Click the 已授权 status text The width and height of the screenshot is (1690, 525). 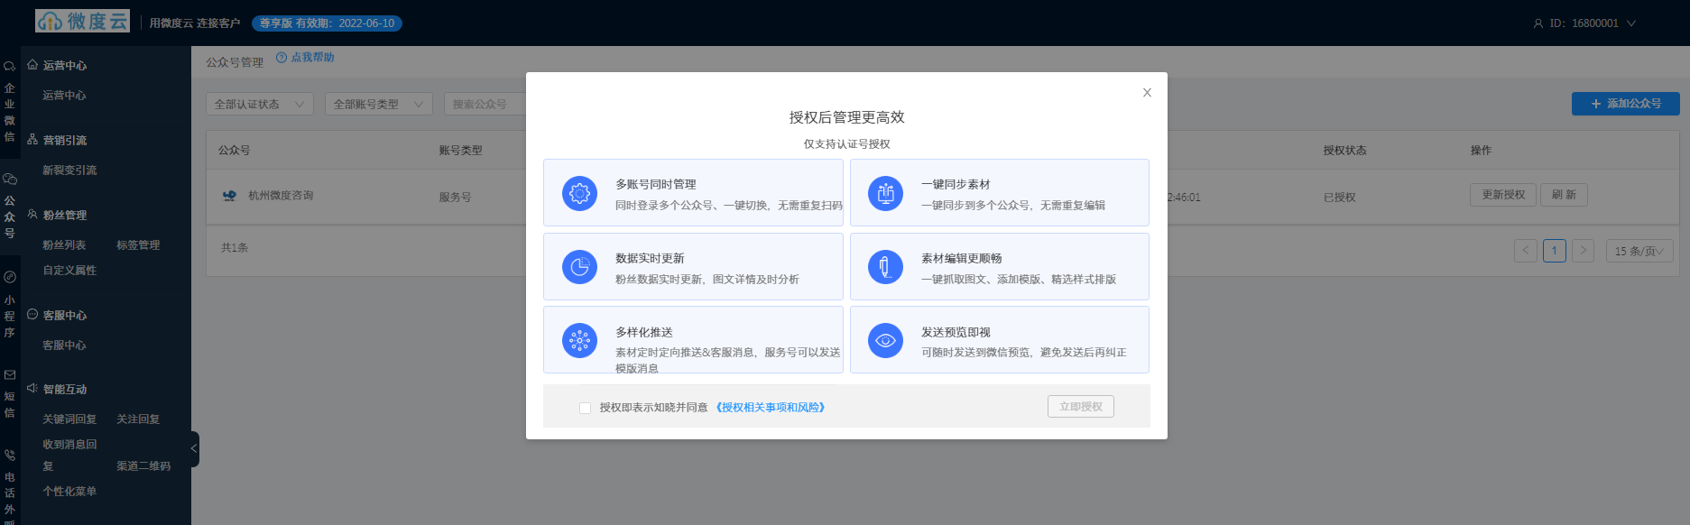[x=1340, y=197]
